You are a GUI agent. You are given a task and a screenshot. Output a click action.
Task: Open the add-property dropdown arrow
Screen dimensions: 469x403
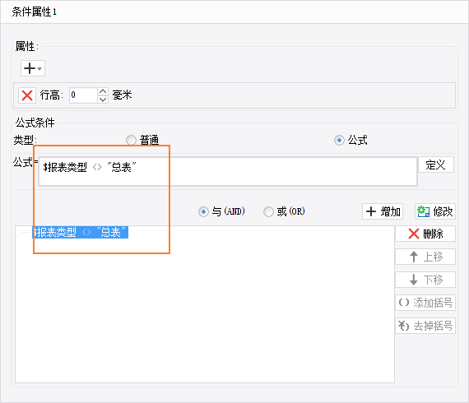(39, 68)
